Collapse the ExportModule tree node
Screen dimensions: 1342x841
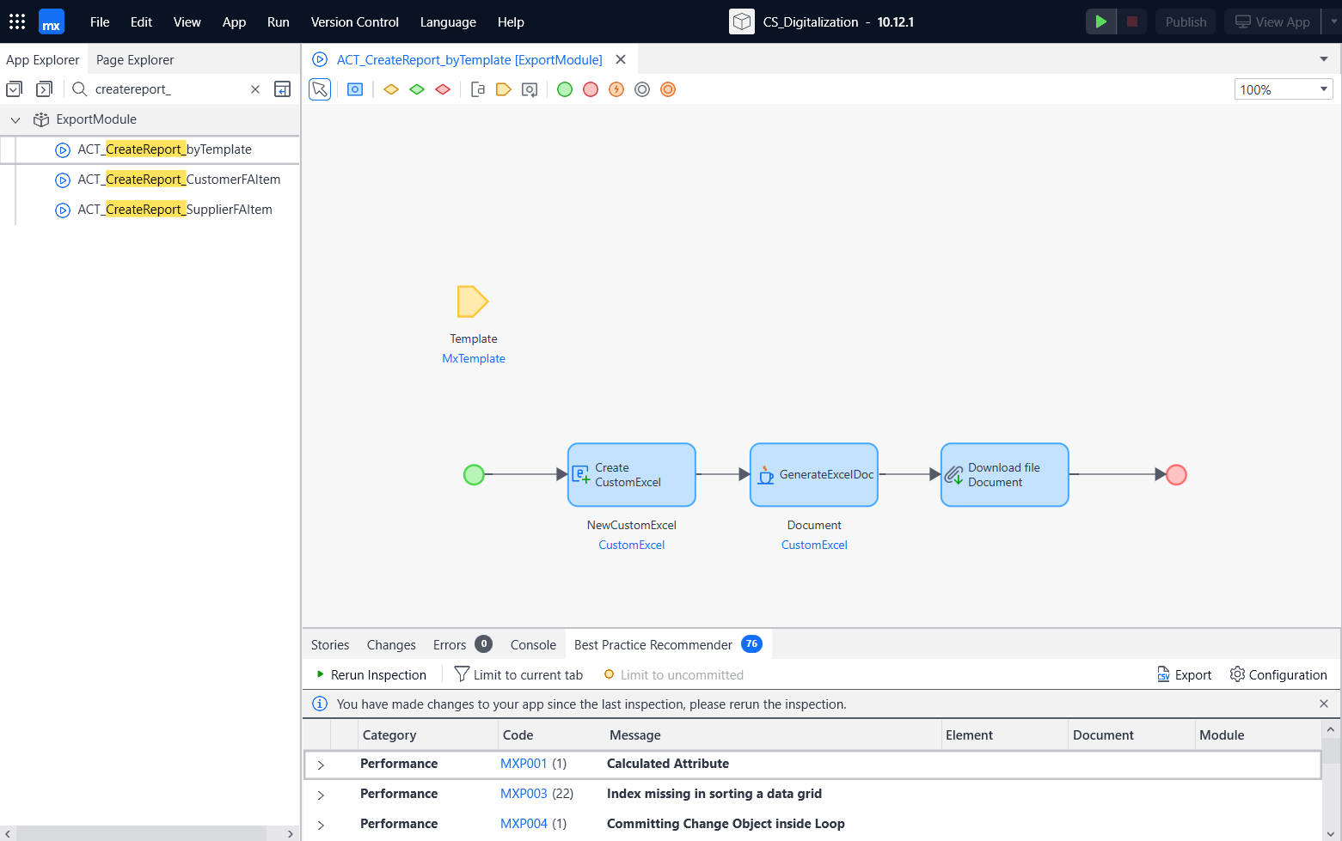15,119
